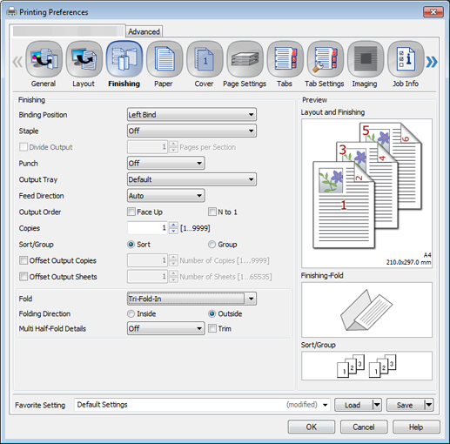
Task: Show next icons with right chevron arrow
Action: (x=432, y=62)
